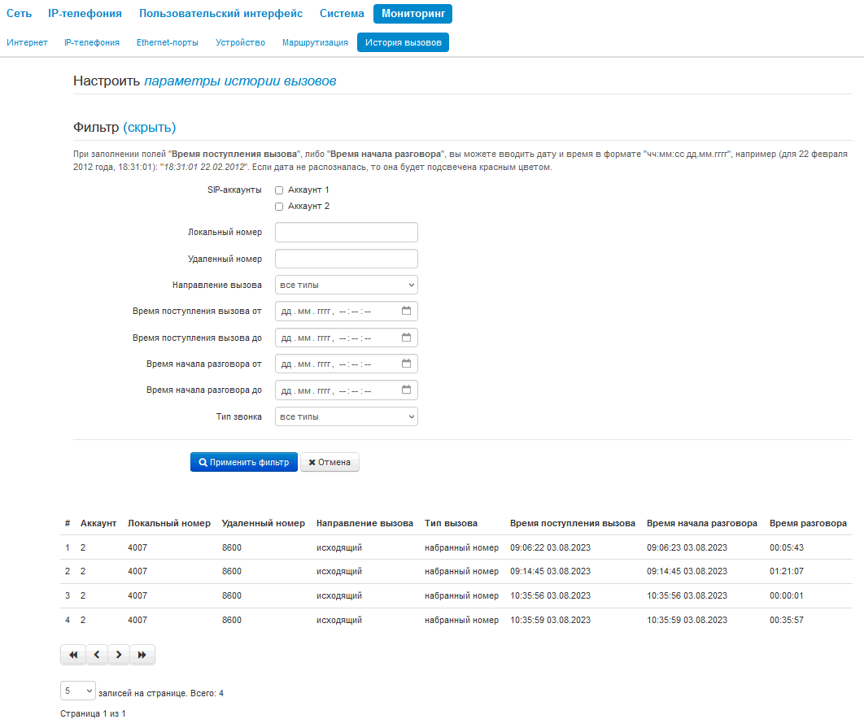
Task: Click Направление вызова column header
Action: (x=364, y=523)
